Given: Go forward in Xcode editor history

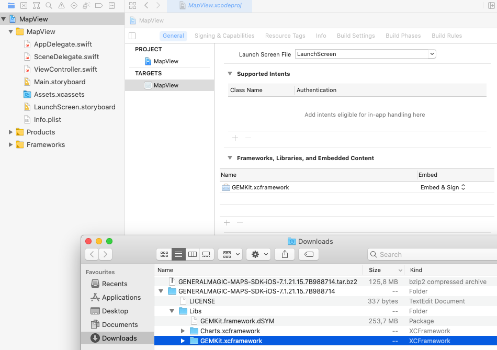Looking at the screenshot, I should point(158,5).
